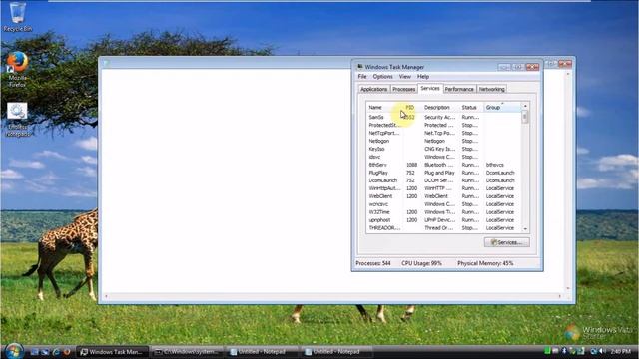Launch the Mozilla Firefox desktop shortcut

click(17, 69)
